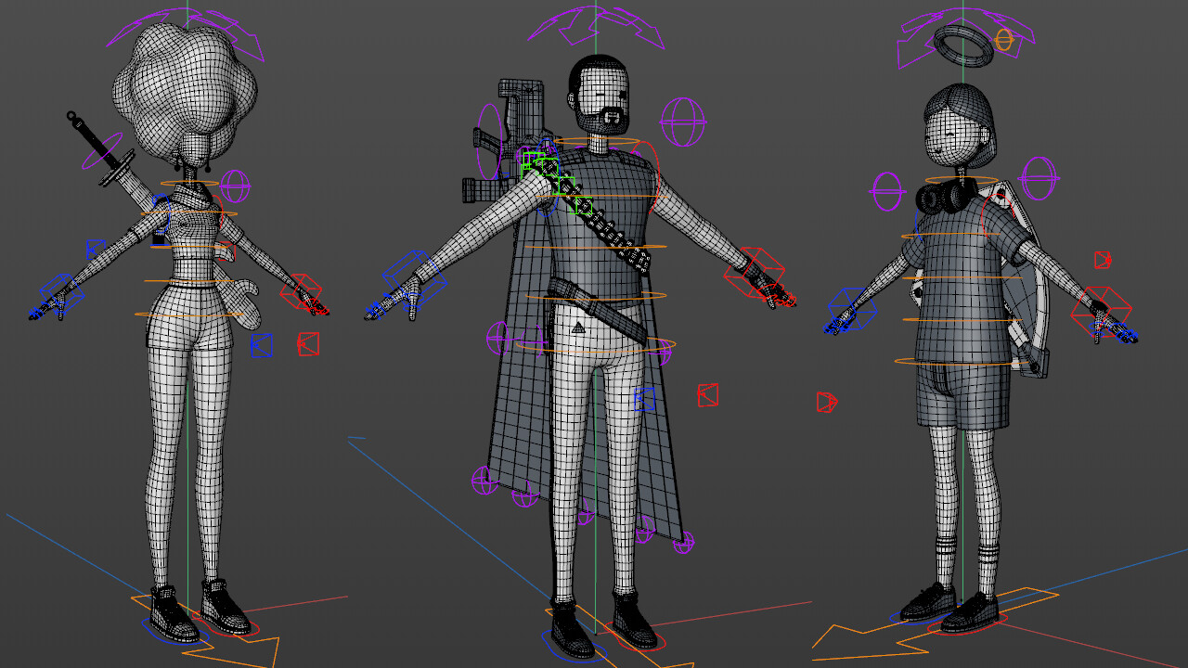Select the orange sphere controller beside the boy's halo
Image resolution: width=1188 pixels, height=668 pixels.
[1003, 39]
